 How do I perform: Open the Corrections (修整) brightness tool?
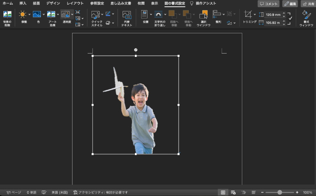[x=22, y=15]
